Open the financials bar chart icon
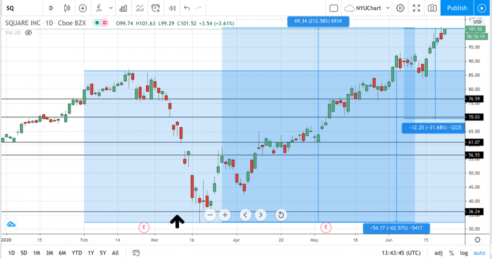The width and height of the screenshot is (492, 259). tap(123, 8)
